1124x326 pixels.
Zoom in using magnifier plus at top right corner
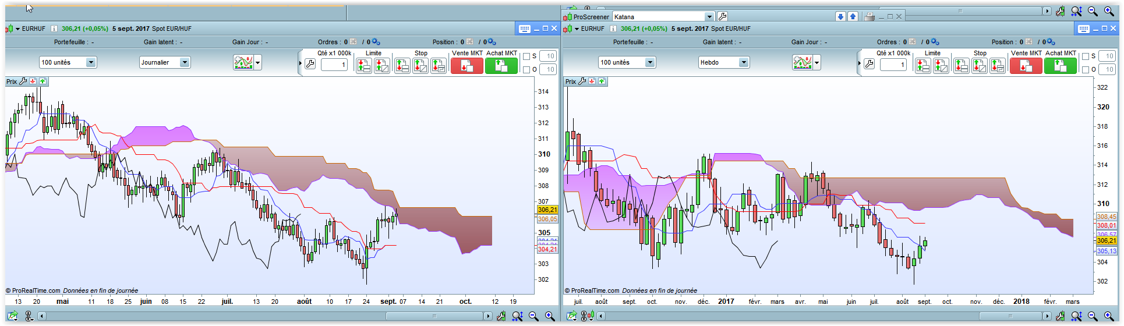click(1109, 11)
